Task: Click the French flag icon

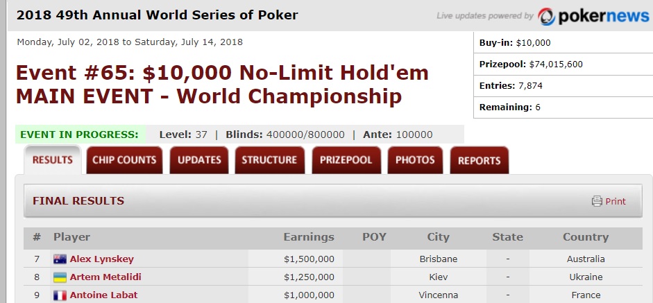Action: click(x=60, y=295)
